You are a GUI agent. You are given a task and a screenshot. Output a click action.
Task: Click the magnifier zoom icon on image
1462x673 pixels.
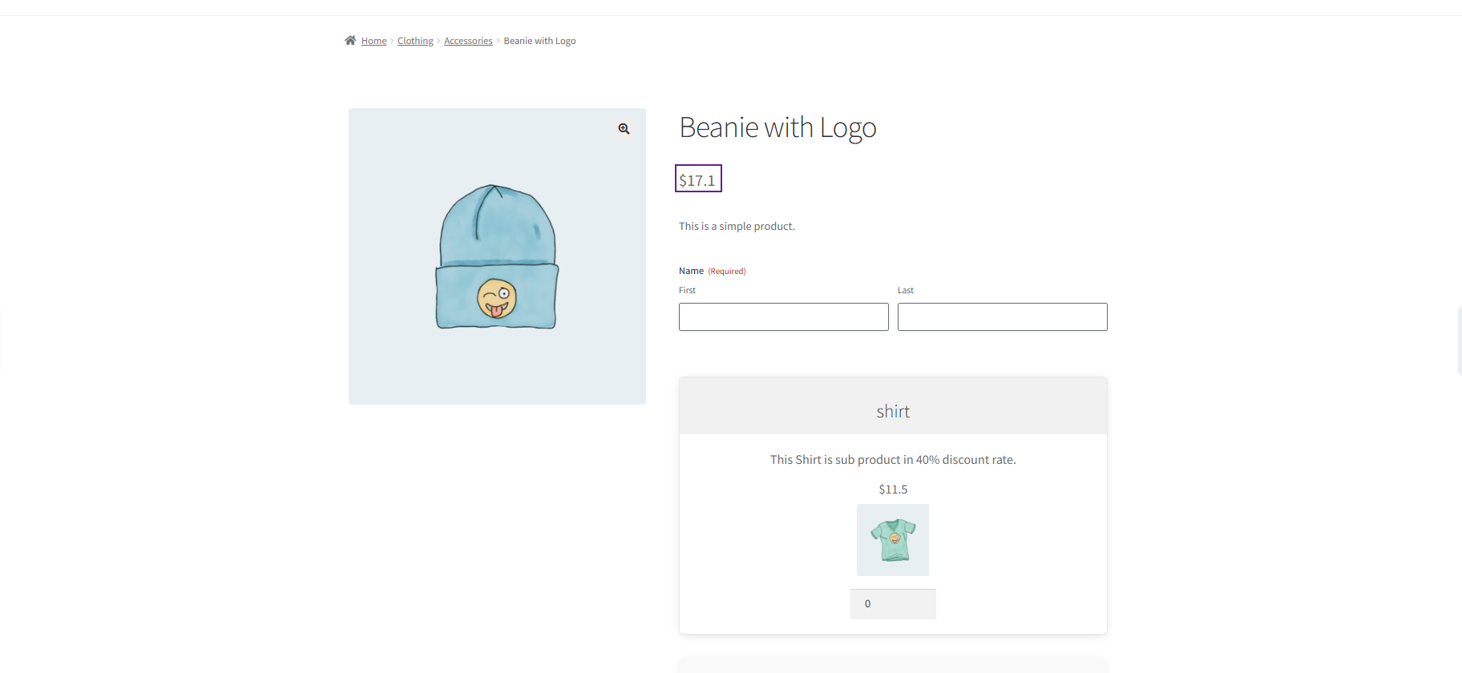click(624, 129)
